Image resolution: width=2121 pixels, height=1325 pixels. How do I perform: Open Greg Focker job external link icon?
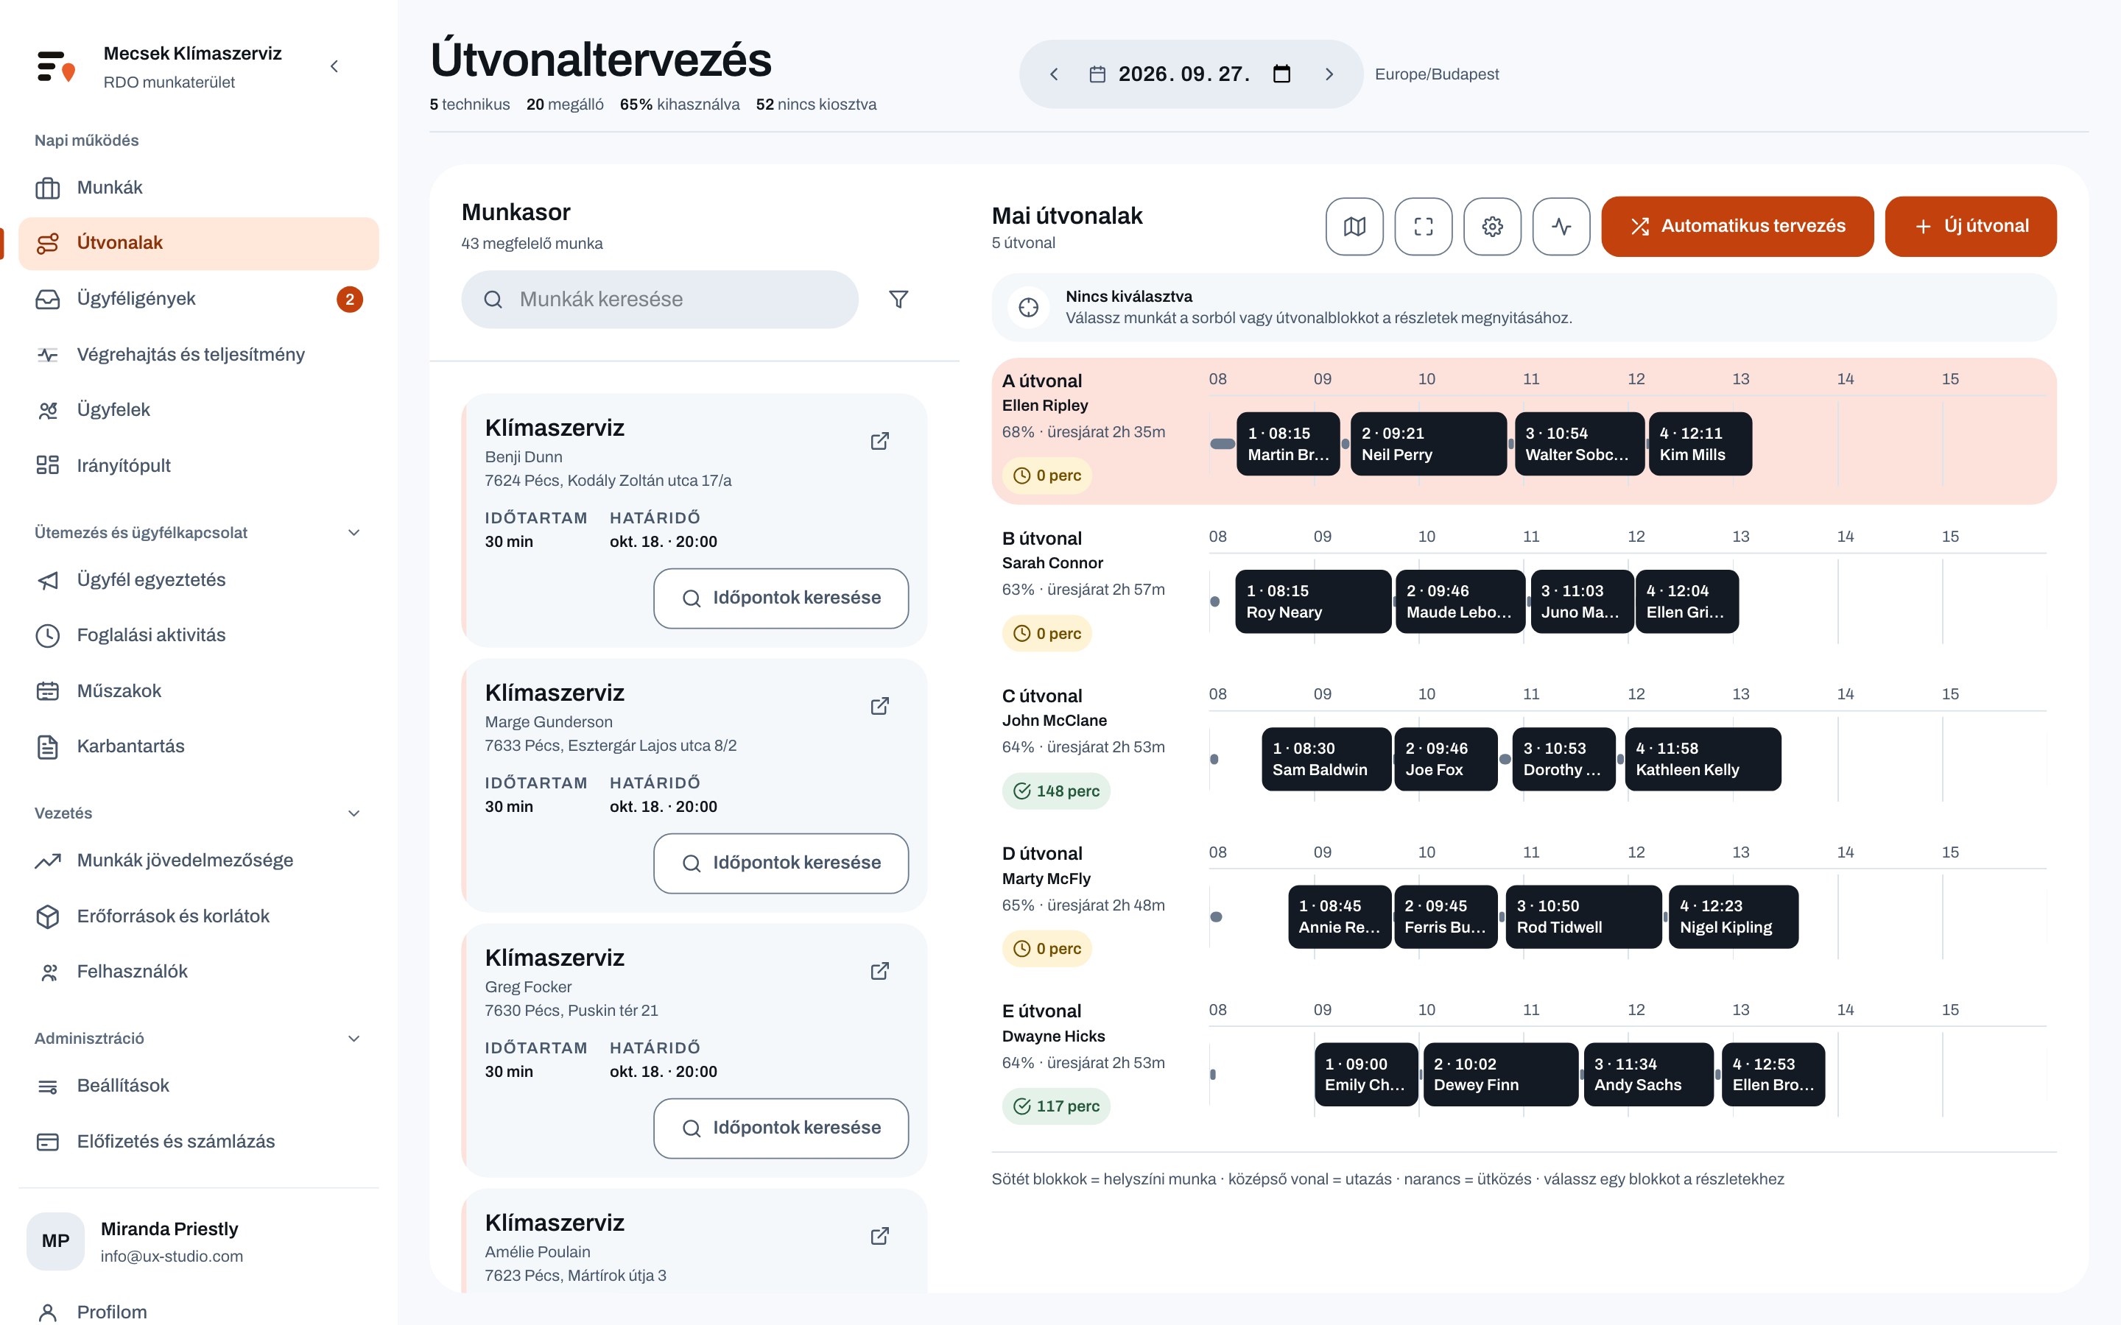(x=880, y=971)
